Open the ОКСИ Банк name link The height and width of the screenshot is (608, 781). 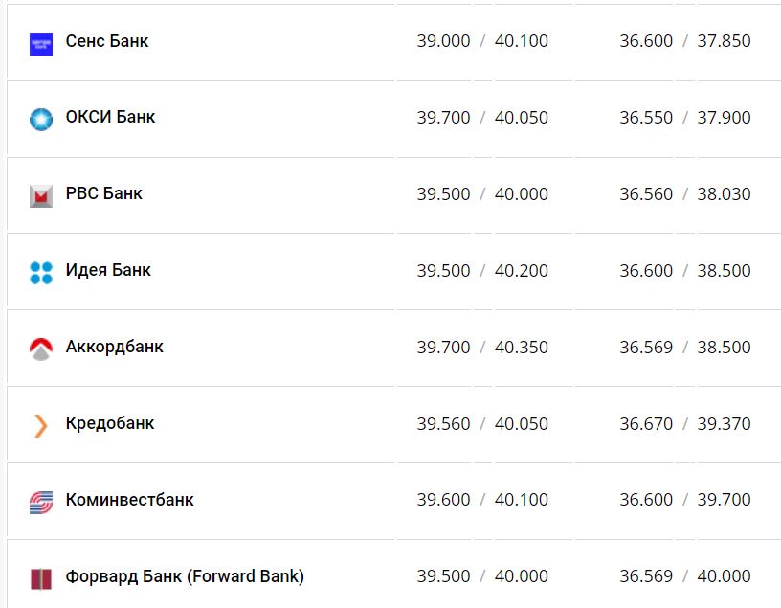click(110, 117)
